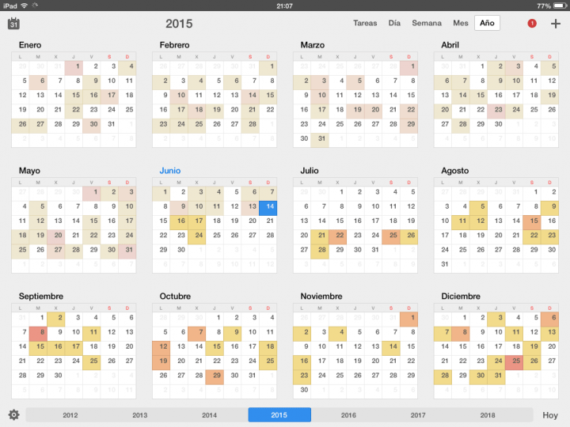
Task: Open the Noviembre month heading
Action: click(x=321, y=297)
